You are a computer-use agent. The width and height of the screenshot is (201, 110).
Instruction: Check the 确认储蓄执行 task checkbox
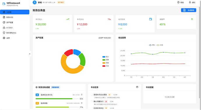pos(92,102)
